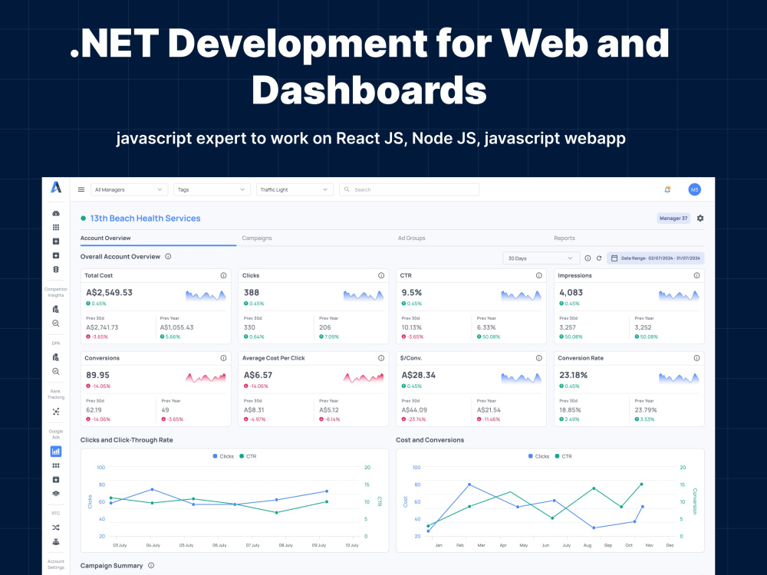The height and width of the screenshot is (575, 767).
Task: Click the MS user avatar
Action: (695, 189)
